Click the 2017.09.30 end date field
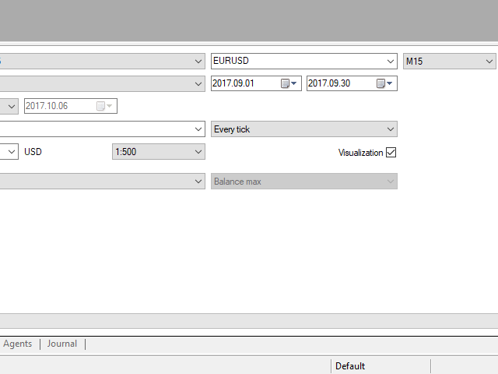The height and width of the screenshot is (374, 498). (352, 83)
